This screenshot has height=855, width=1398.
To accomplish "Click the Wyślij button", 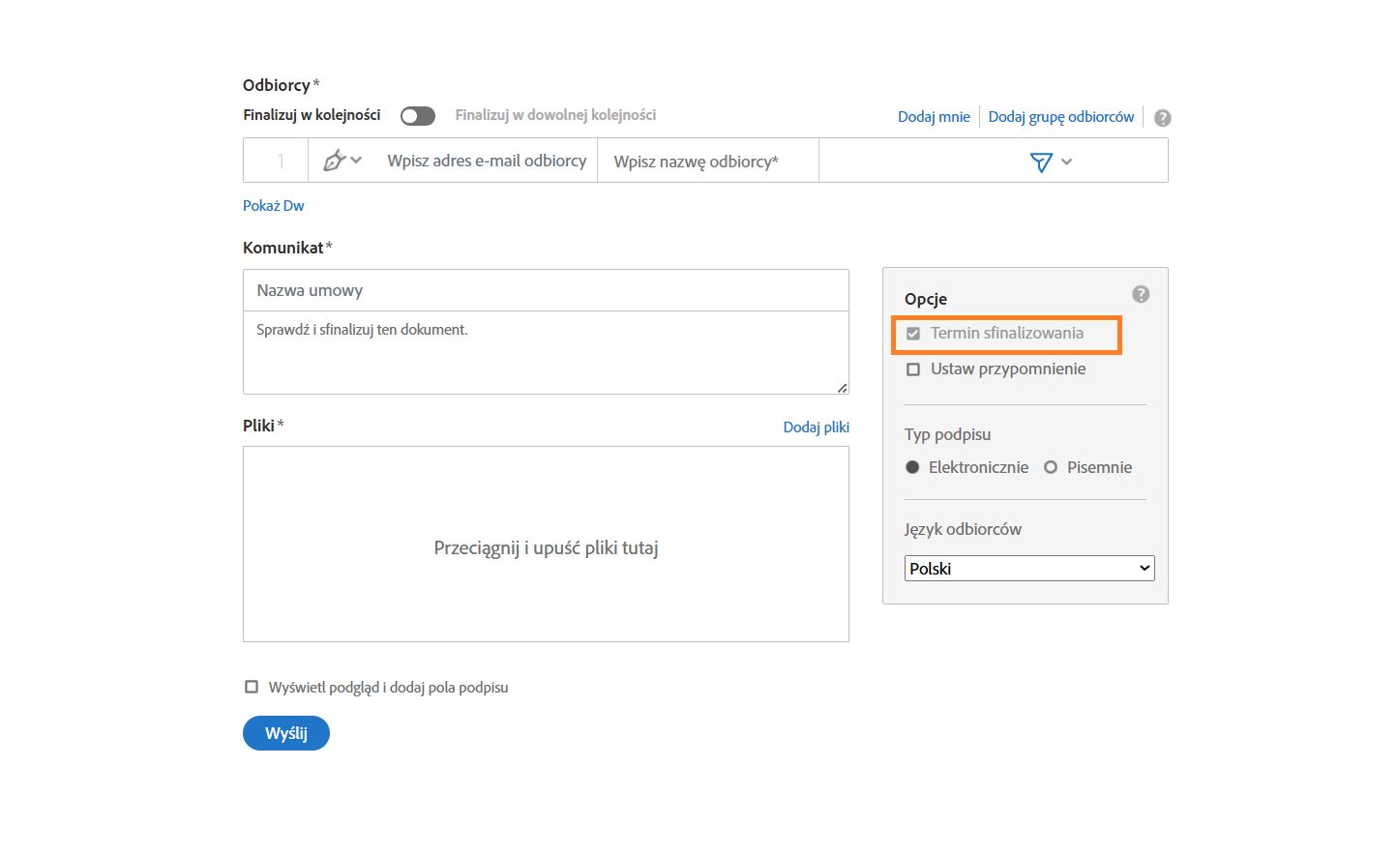I will [286, 733].
